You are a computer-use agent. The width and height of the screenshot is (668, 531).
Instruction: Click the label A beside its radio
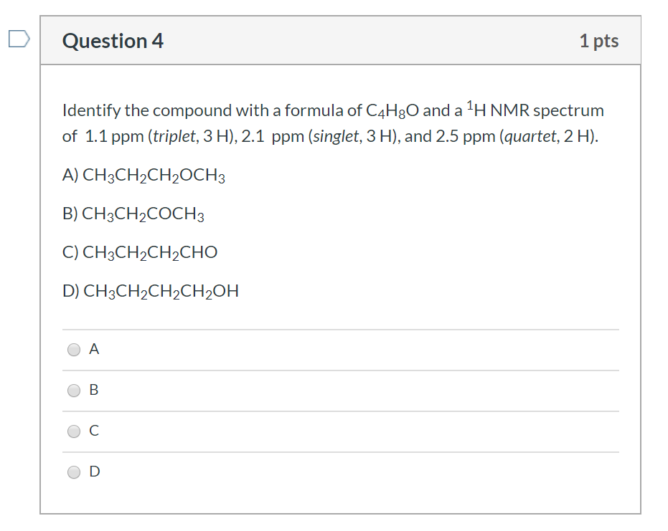click(x=94, y=349)
